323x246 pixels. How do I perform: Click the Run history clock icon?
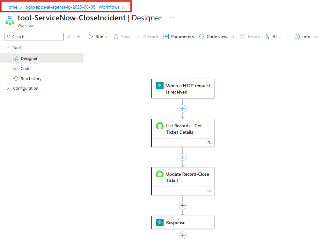[16, 79]
